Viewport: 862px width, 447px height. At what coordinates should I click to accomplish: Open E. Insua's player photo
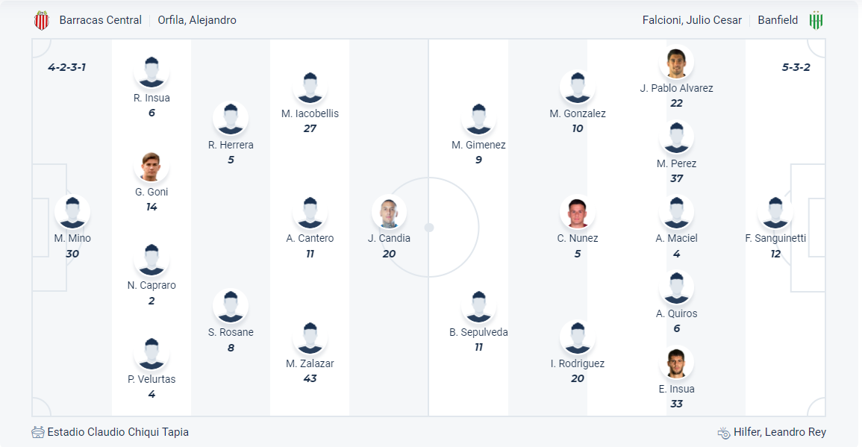pos(676,363)
